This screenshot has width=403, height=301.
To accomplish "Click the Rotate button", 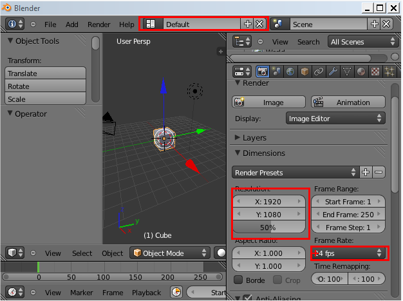I will click(45, 86).
